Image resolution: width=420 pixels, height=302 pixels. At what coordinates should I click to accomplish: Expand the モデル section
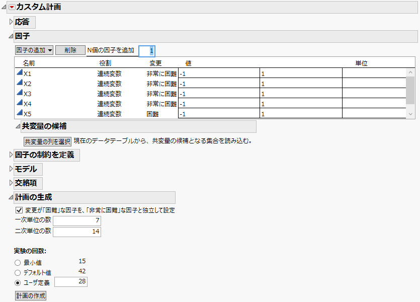(x=10, y=169)
